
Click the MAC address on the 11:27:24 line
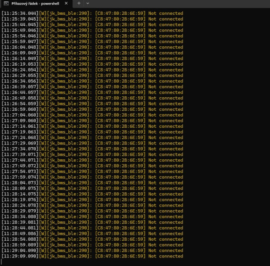120,137
